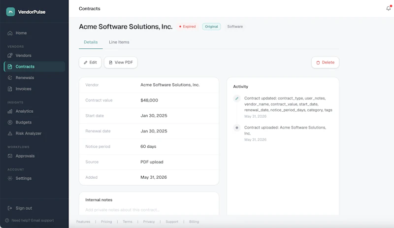Click the Sign out arrow icon

click(10, 208)
